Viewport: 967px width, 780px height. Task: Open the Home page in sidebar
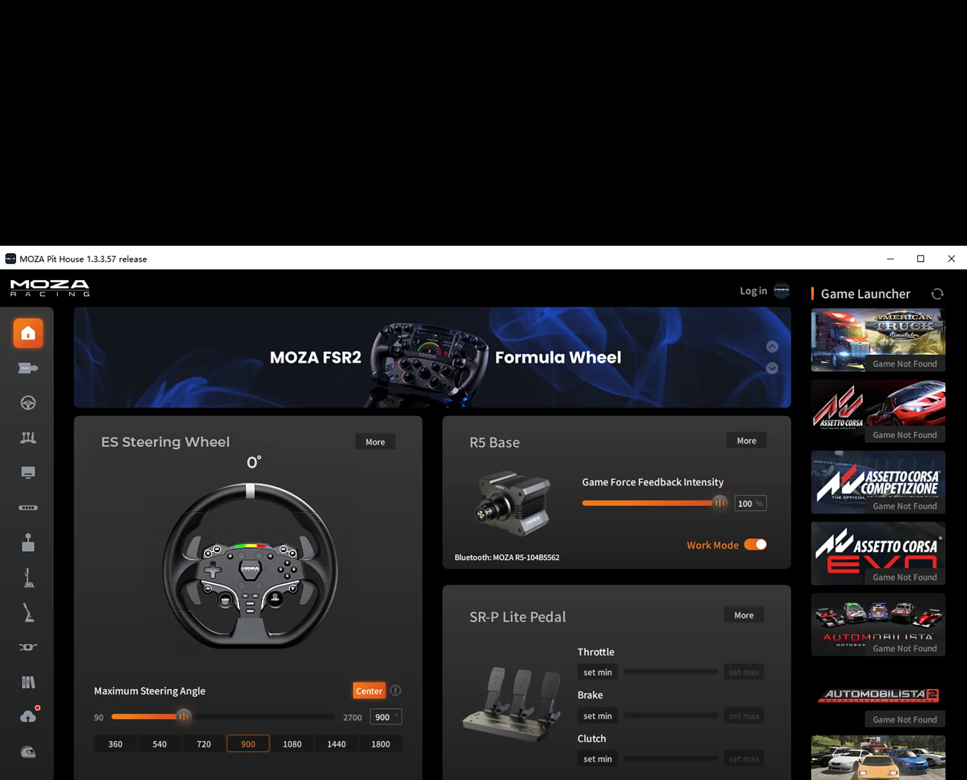pyautogui.click(x=28, y=333)
